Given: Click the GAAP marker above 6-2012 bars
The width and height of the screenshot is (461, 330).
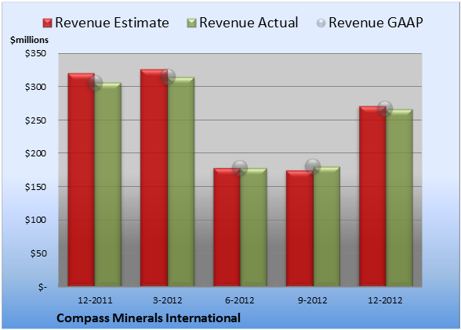Looking at the screenshot, I should point(240,168).
